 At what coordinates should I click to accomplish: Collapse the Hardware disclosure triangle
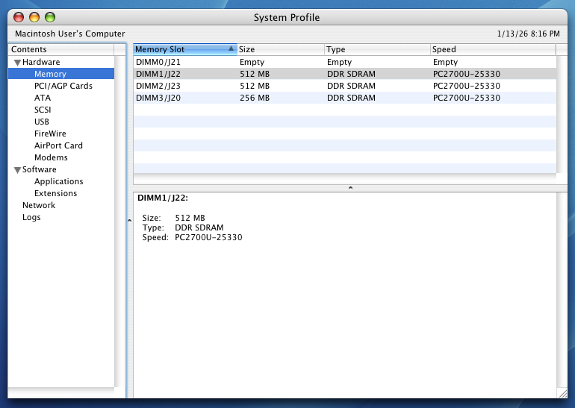[x=17, y=63]
